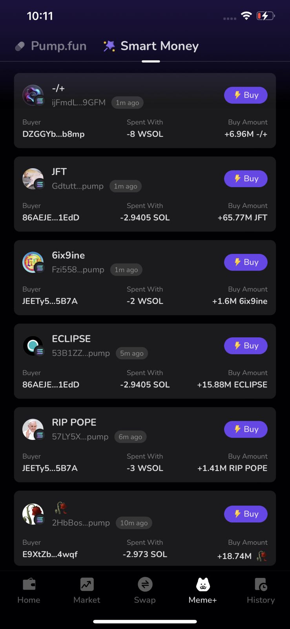290x629 pixels.
Task: Tap the wilted rose token avatar
Action: pyautogui.click(x=33, y=514)
